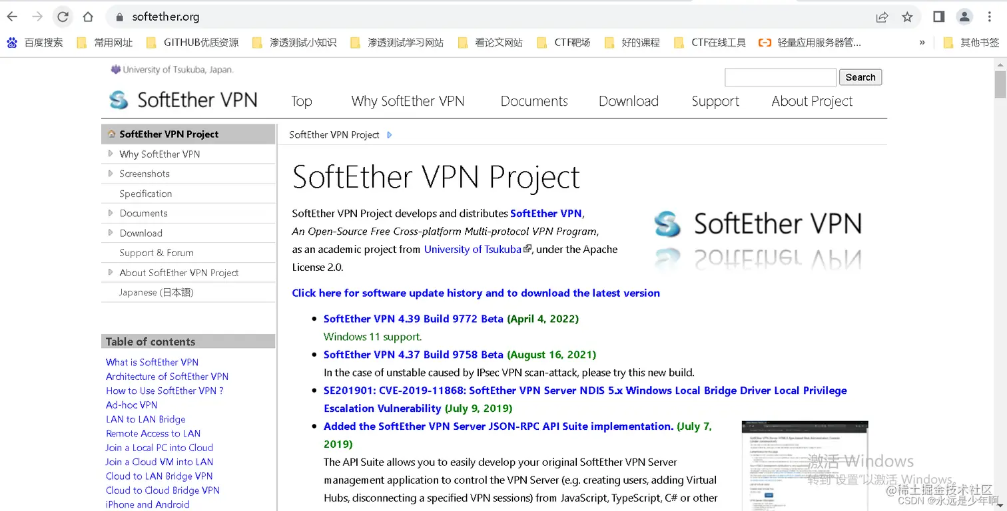Switch to Japanese (日本語) page

pos(157,292)
